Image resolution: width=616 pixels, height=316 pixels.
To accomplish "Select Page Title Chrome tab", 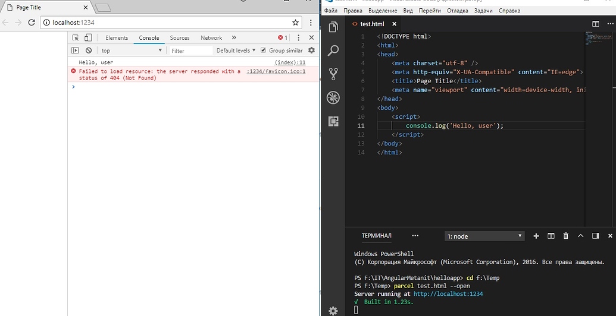I will click(45, 8).
